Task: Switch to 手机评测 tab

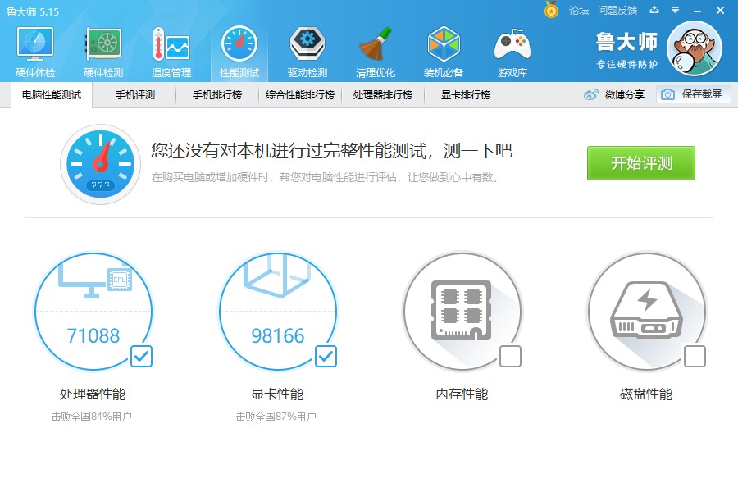Action: click(135, 95)
